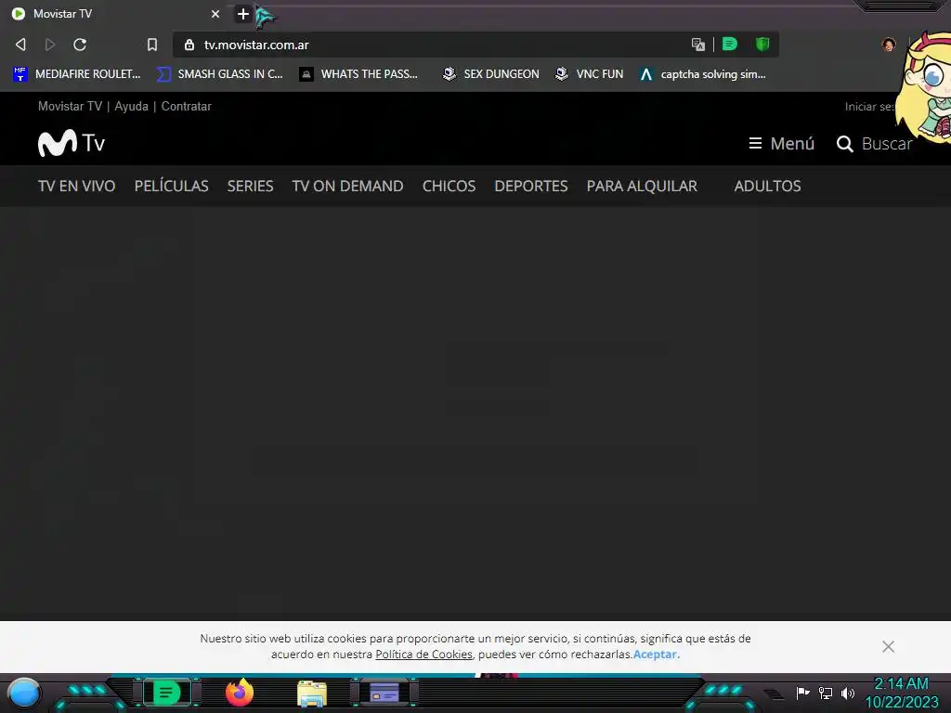Click the Movistar M Tv logo
This screenshot has height=713, width=951.
coord(72,143)
